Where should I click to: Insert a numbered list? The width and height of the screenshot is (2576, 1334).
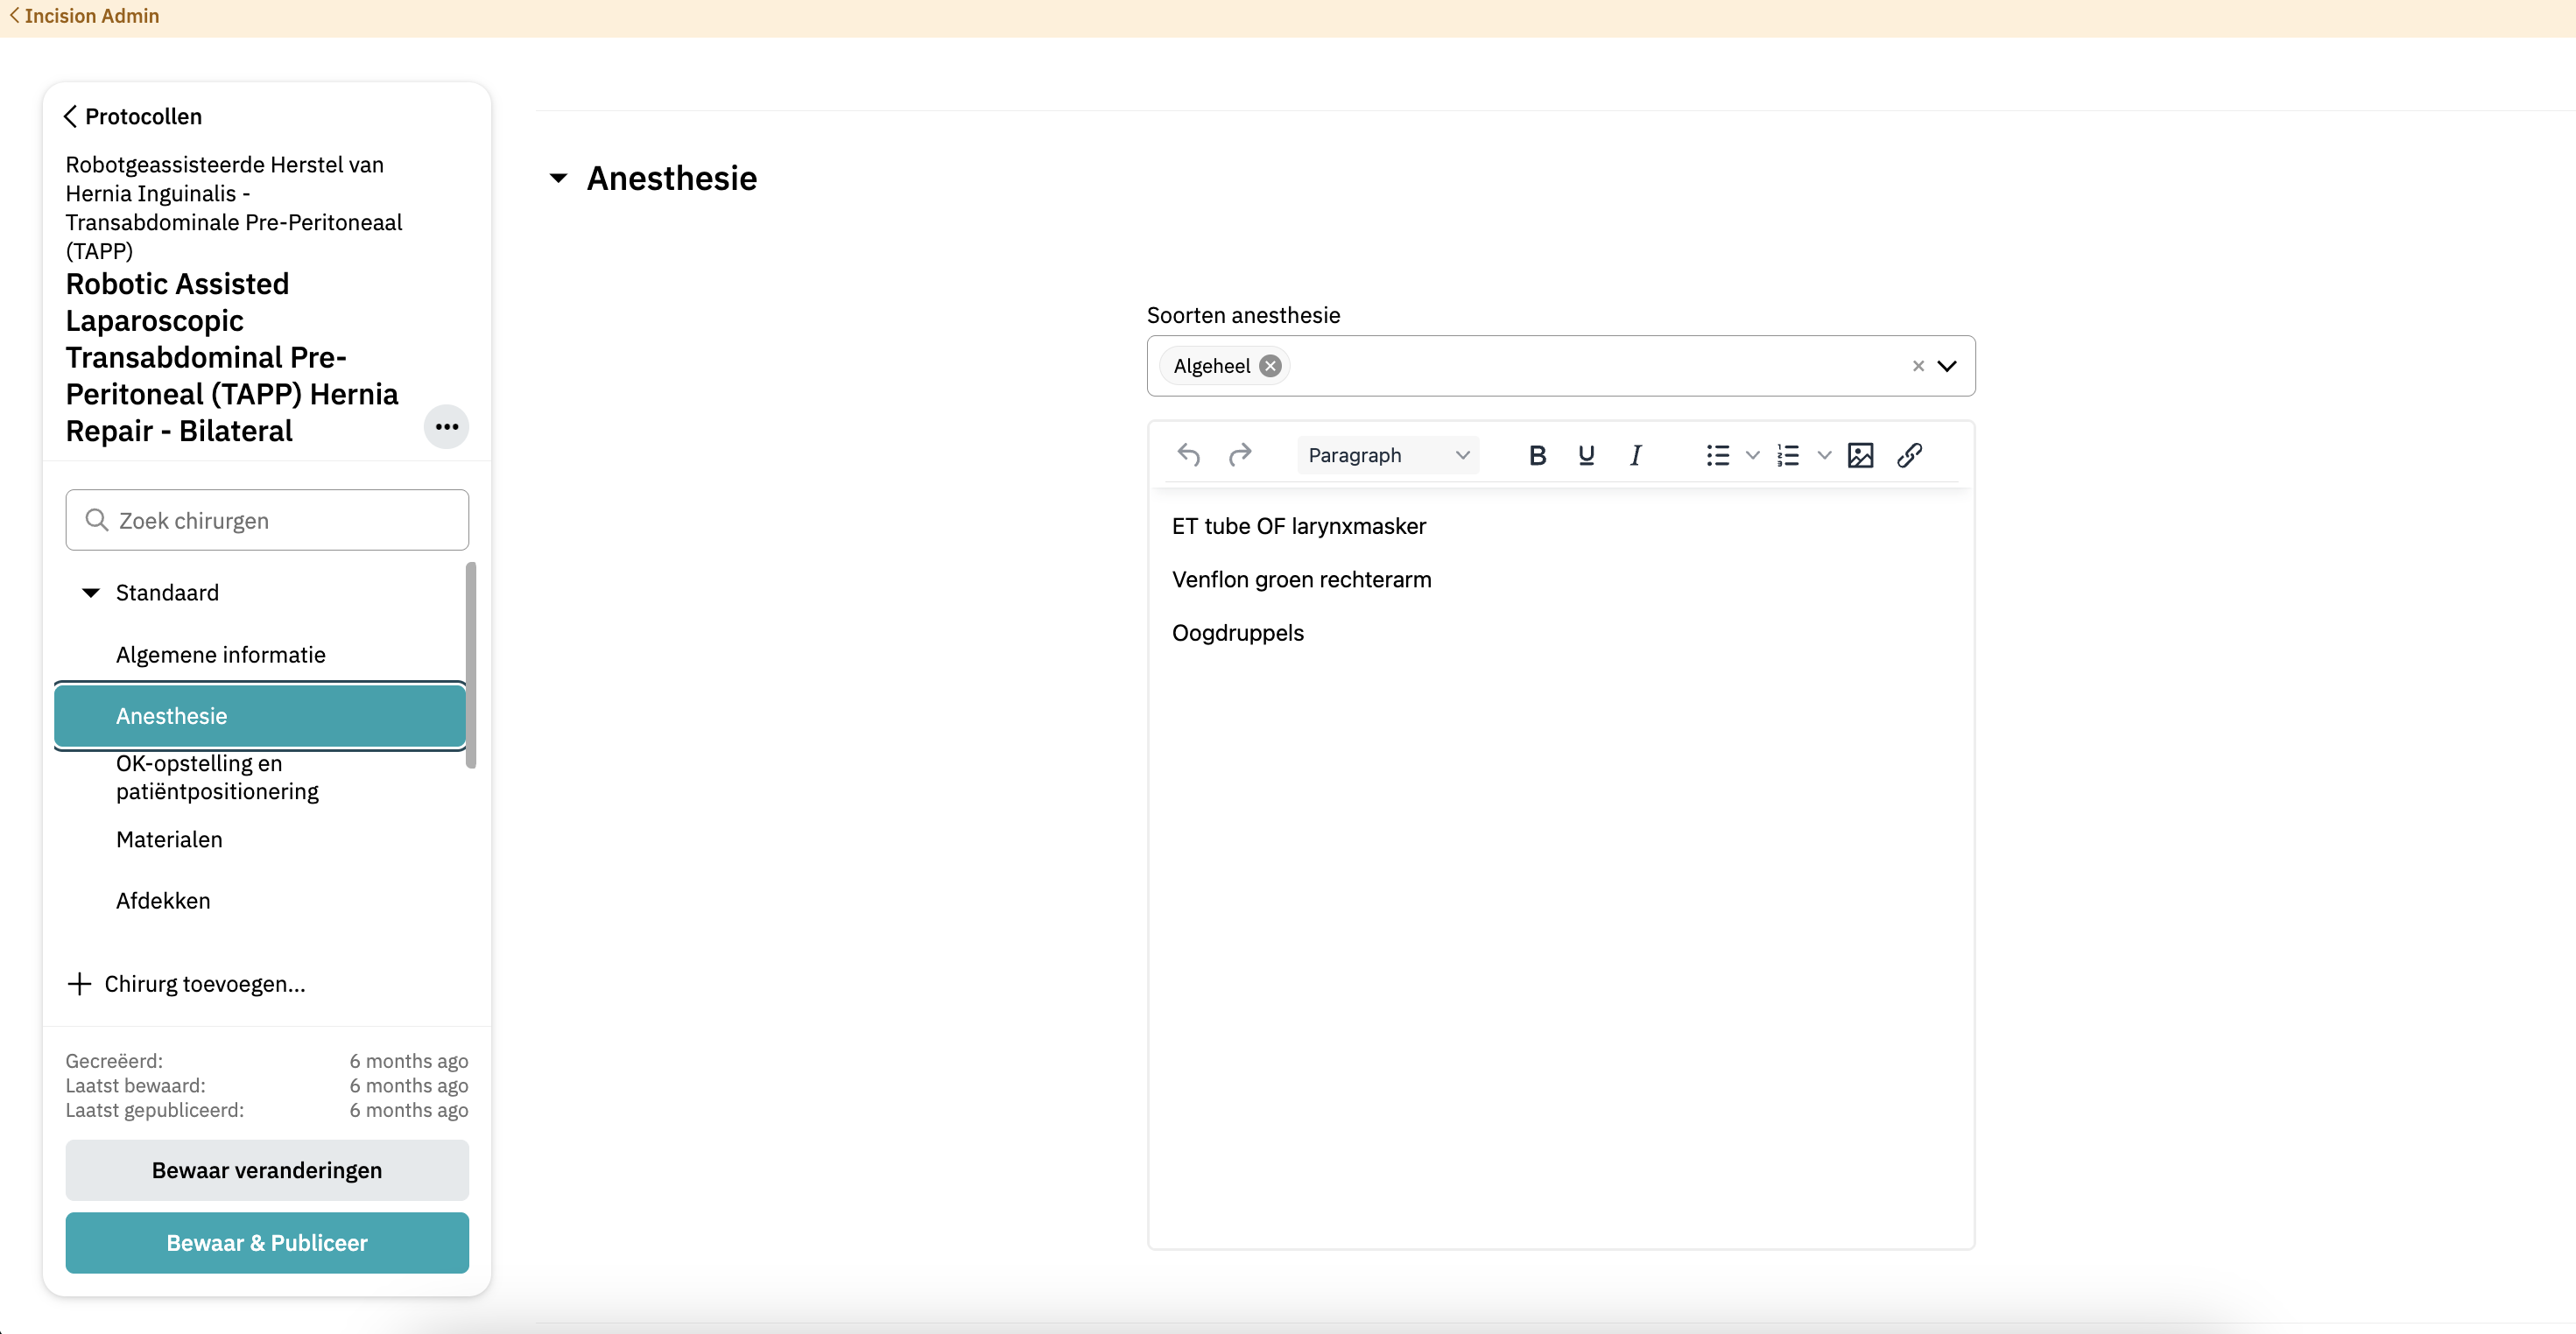(1788, 455)
